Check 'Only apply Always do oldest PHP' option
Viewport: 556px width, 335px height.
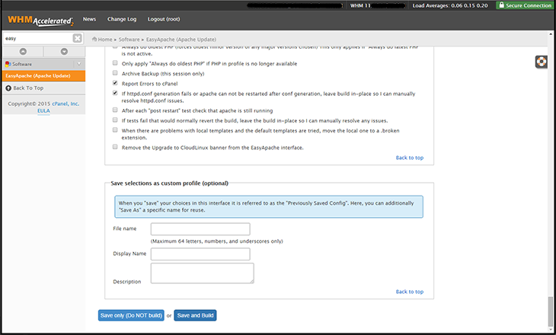[x=115, y=62]
